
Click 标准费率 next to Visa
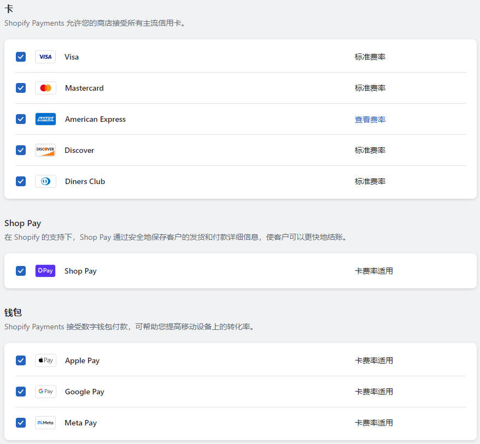click(370, 57)
